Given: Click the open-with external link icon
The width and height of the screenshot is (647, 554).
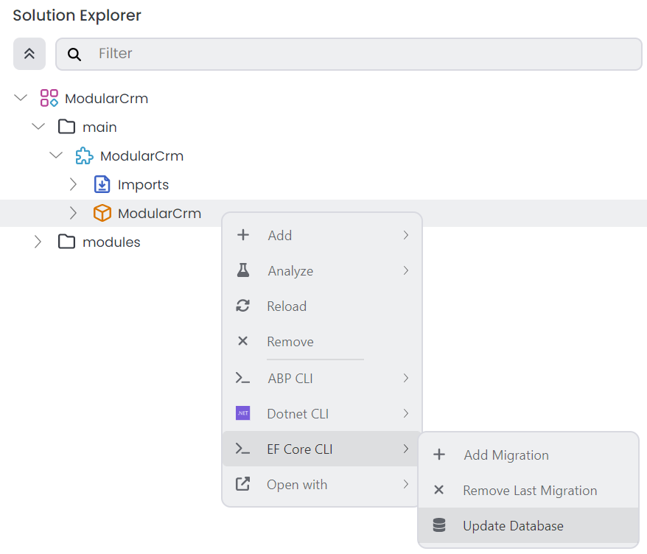Looking at the screenshot, I should pos(242,484).
